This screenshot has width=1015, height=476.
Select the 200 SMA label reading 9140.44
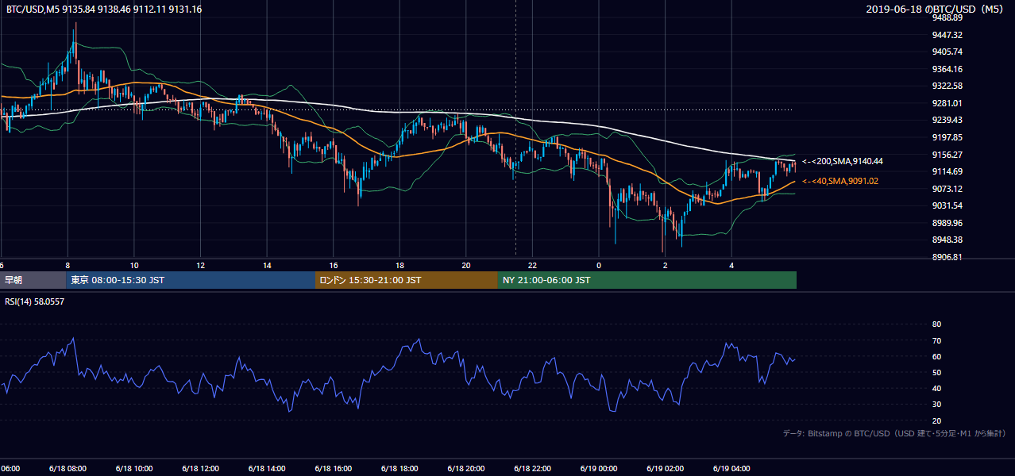point(843,161)
